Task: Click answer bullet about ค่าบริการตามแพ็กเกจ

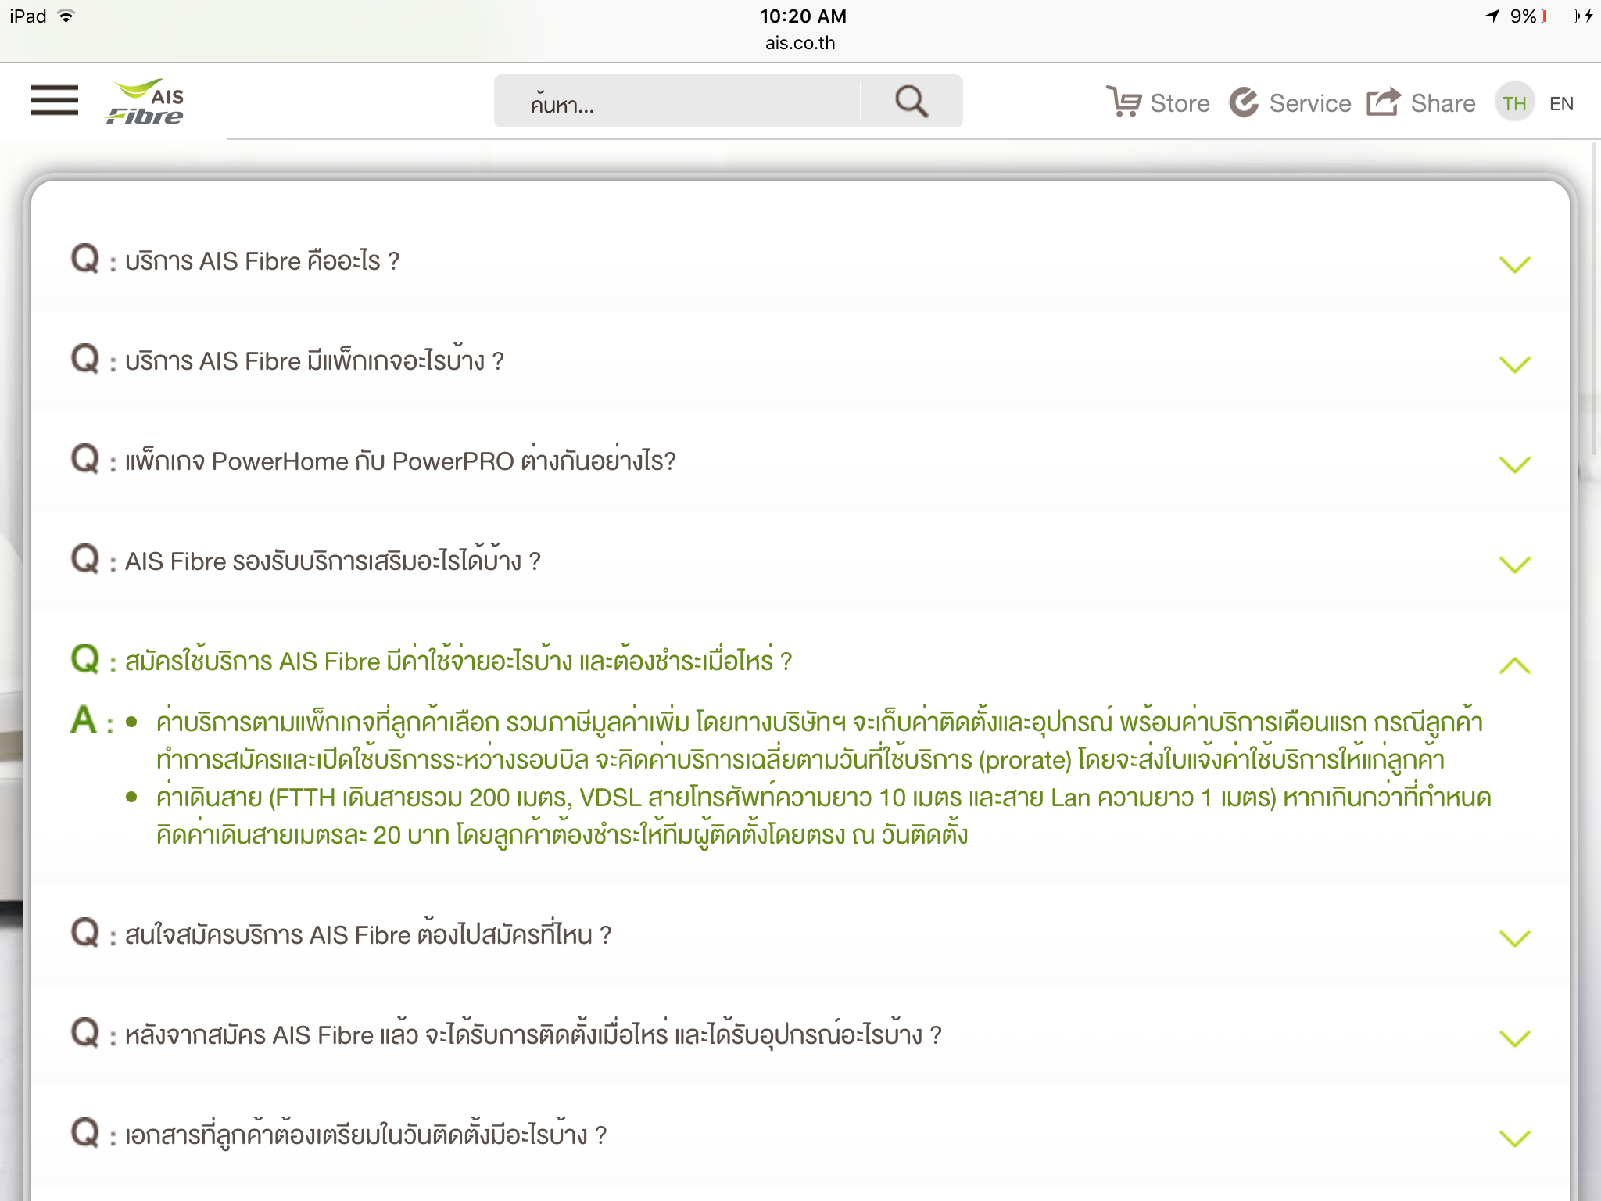Action: pos(819,740)
